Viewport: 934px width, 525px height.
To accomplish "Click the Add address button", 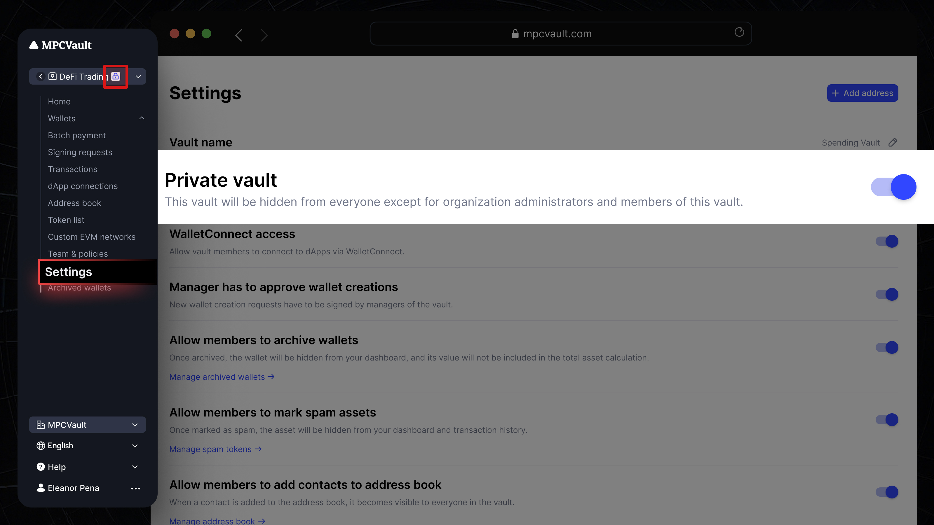I will click(x=862, y=93).
